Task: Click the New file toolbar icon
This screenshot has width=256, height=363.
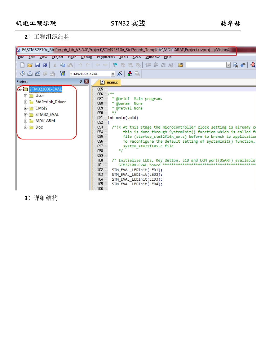Action: [x=22, y=65]
